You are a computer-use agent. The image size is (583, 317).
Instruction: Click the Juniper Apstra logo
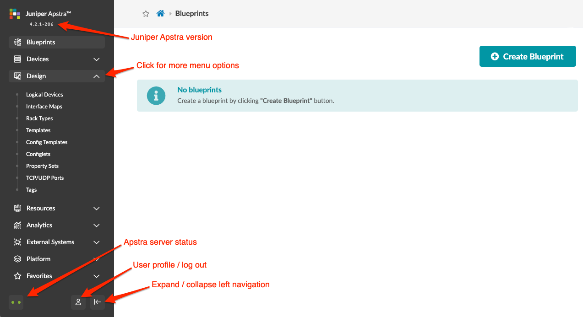click(x=15, y=14)
